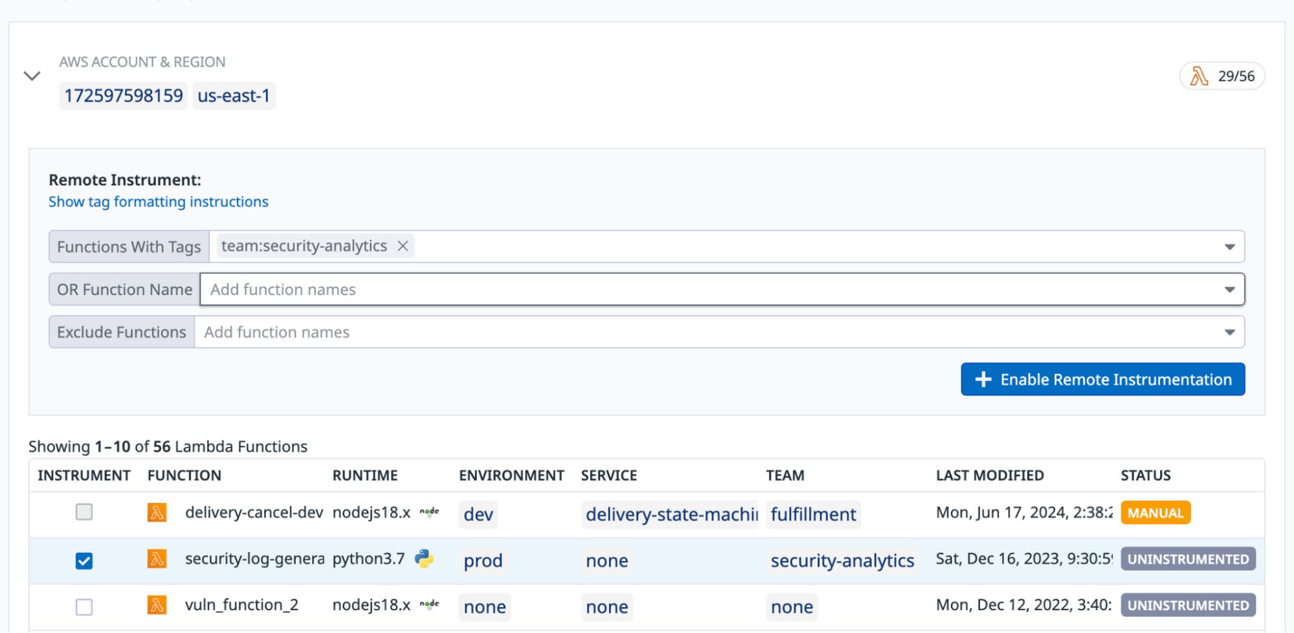This screenshot has height=633, width=1294.
Task: Open the Exclude Functions dropdown
Action: pyautogui.click(x=1229, y=332)
